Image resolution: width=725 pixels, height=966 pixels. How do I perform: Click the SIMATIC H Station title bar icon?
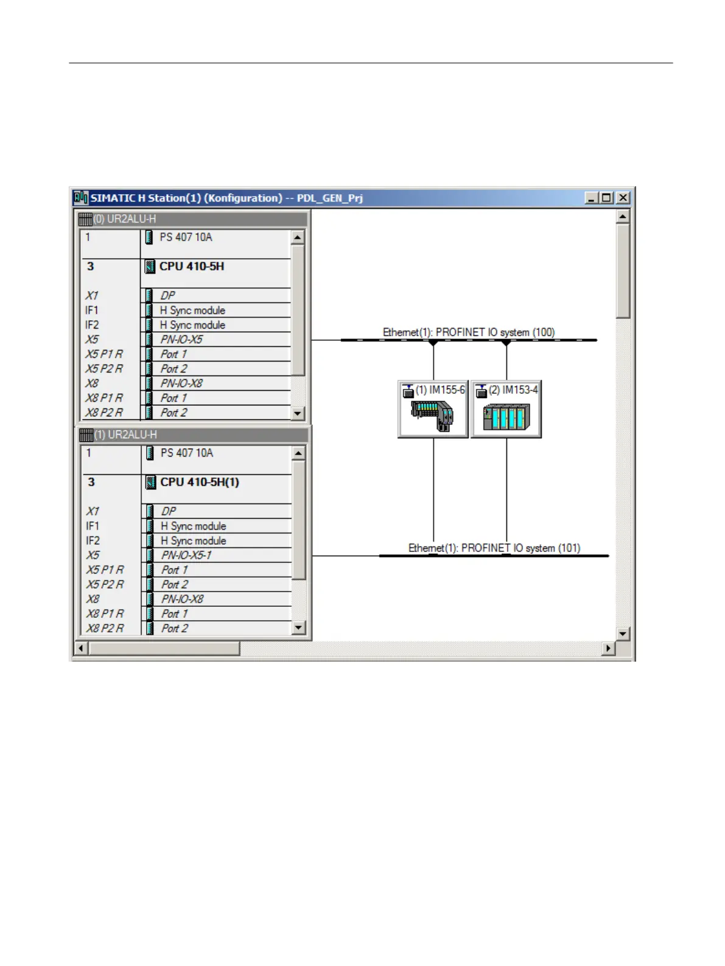(x=81, y=198)
